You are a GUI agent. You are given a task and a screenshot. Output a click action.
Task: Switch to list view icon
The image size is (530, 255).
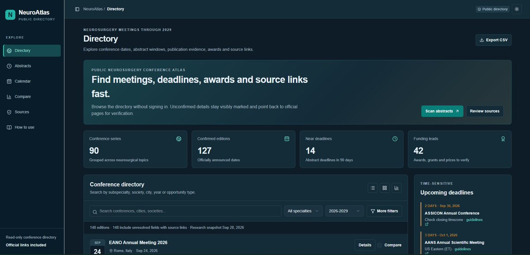373,188
